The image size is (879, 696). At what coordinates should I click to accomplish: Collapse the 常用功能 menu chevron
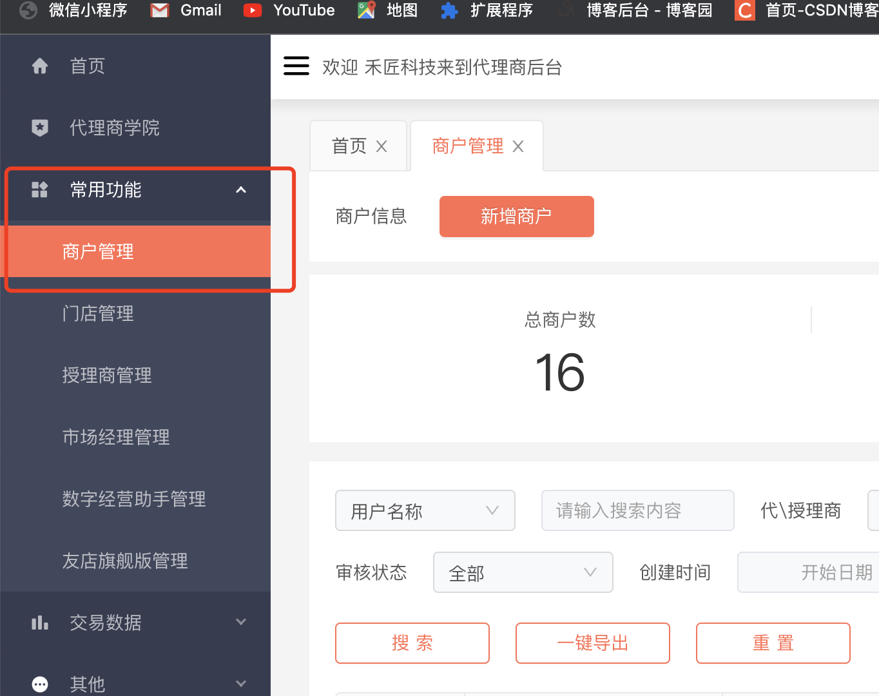coord(241,189)
